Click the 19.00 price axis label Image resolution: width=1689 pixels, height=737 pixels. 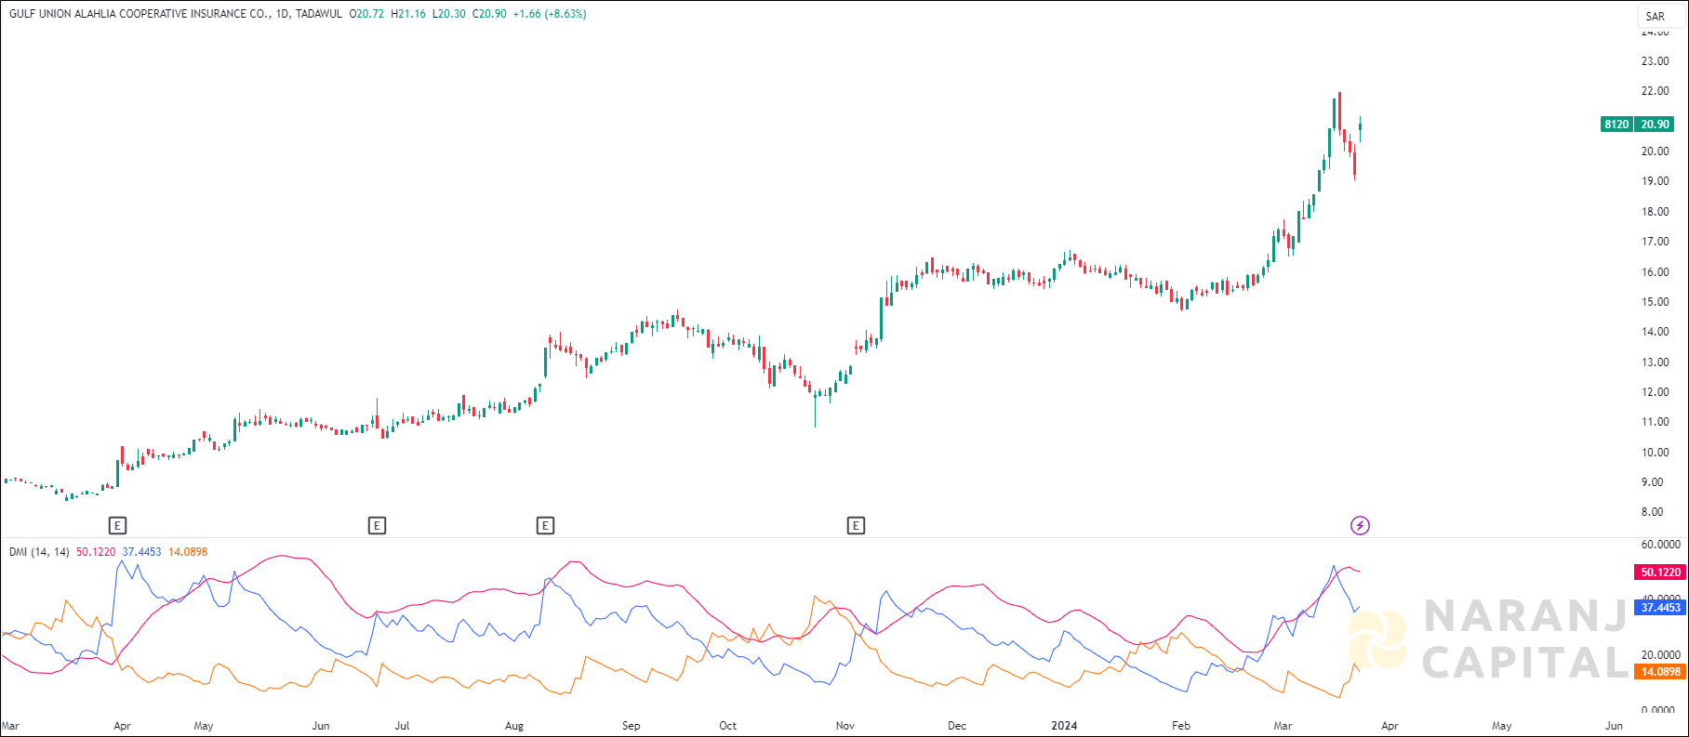point(1655,181)
